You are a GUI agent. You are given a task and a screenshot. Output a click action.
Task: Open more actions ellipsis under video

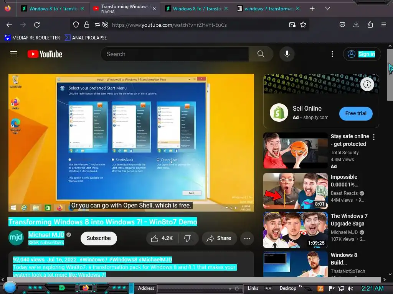(x=247, y=238)
